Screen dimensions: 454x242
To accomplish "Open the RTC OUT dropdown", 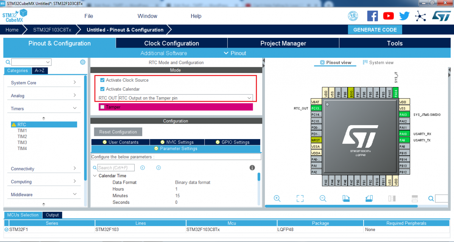I will click(x=249, y=97).
